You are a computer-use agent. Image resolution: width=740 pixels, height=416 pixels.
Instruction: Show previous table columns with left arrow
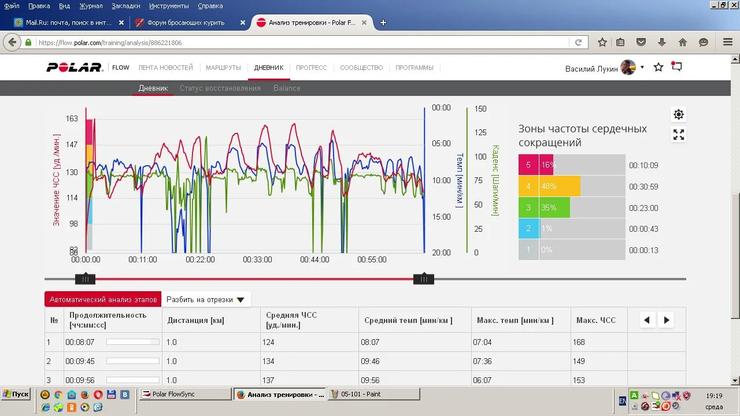pos(647,320)
